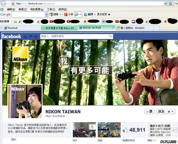Open Facebook friend requests icon
The height and width of the screenshot is (144, 178).
point(25,37)
